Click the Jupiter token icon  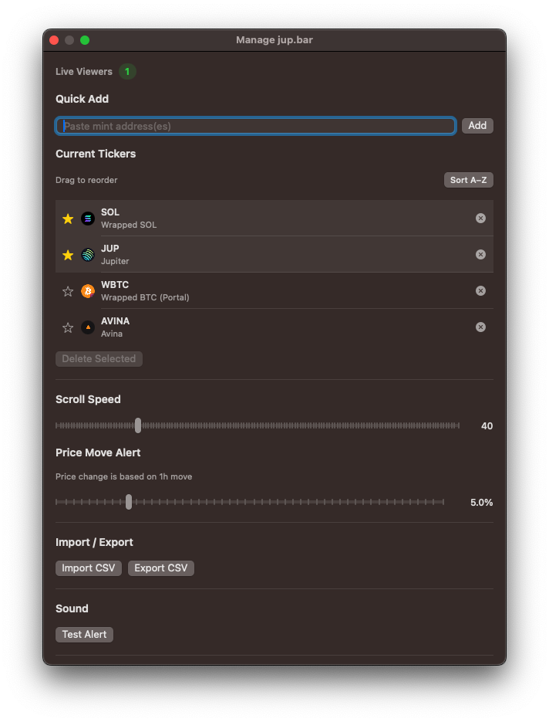87,254
